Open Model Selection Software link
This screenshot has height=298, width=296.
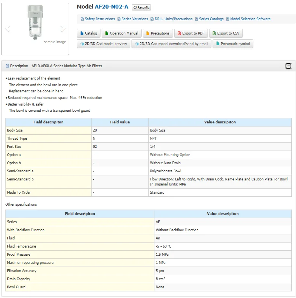click(x=248, y=19)
